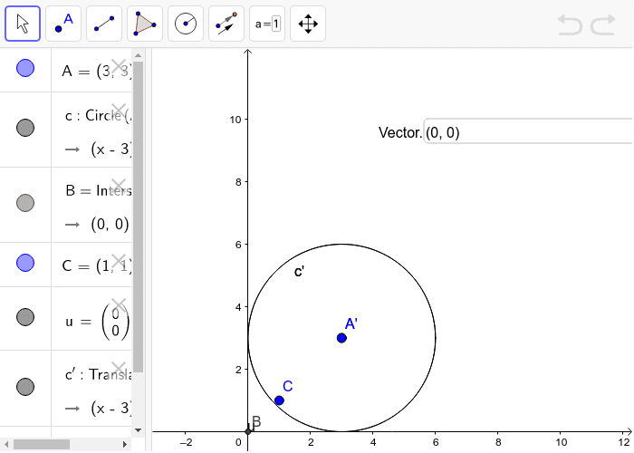This screenshot has width=634, height=453.
Task: Select the Move arrow tool
Action: click(23, 24)
